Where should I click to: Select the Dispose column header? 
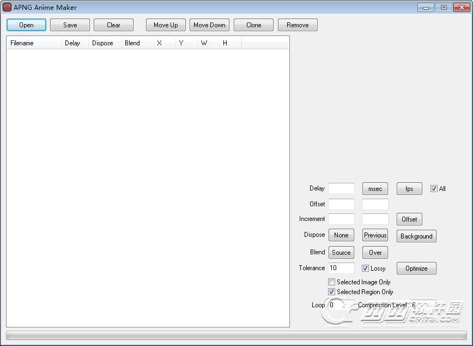click(x=105, y=43)
